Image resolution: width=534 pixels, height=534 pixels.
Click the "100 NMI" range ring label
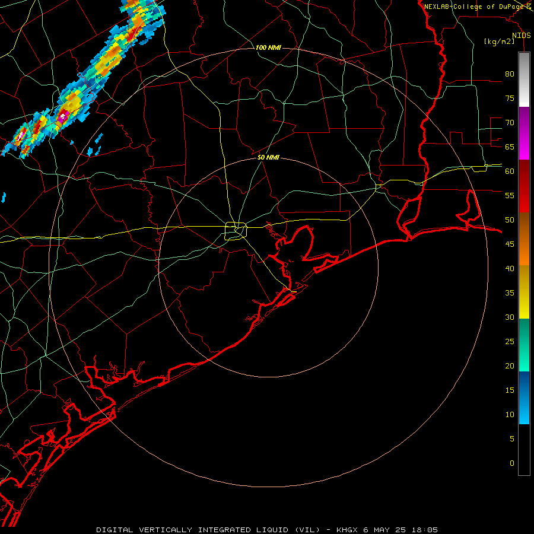point(268,47)
